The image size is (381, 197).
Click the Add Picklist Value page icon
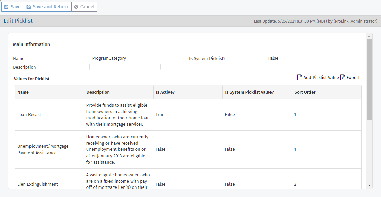[300, 77]
